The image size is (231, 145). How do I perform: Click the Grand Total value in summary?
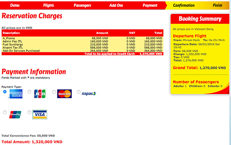213,68
